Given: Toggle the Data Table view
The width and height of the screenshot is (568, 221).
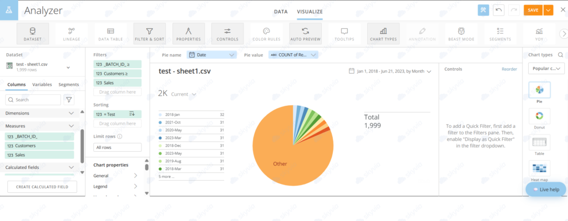Looking at the screenshot, I should (x=110, y=34).
